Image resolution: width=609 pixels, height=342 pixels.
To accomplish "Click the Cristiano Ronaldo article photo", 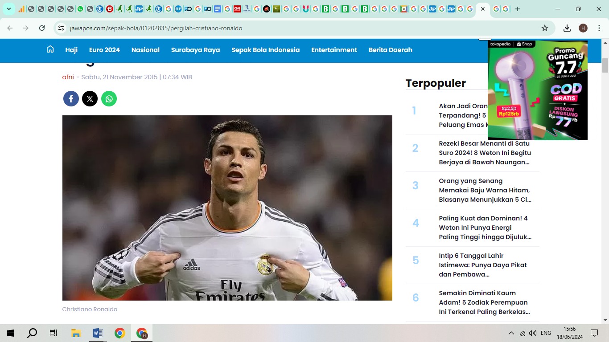I will pyautogui.click(x=227, y=208).
